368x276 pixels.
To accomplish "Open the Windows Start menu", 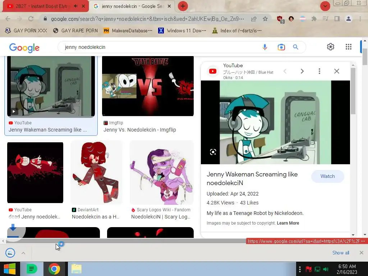I will [x=10, y=269].
